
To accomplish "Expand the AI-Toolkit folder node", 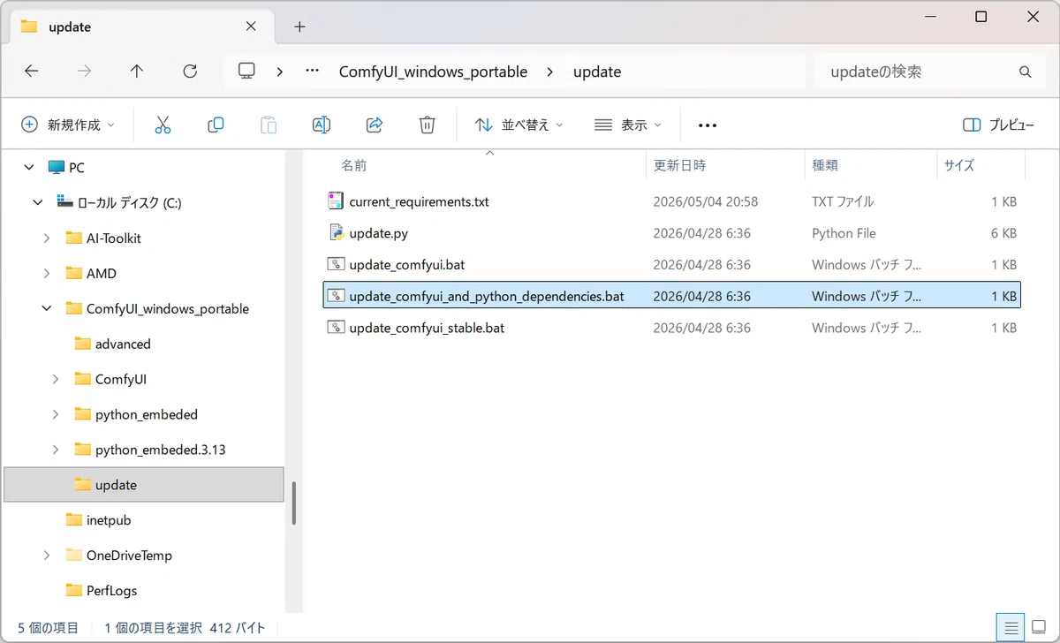I will click(x=47, y=238).
